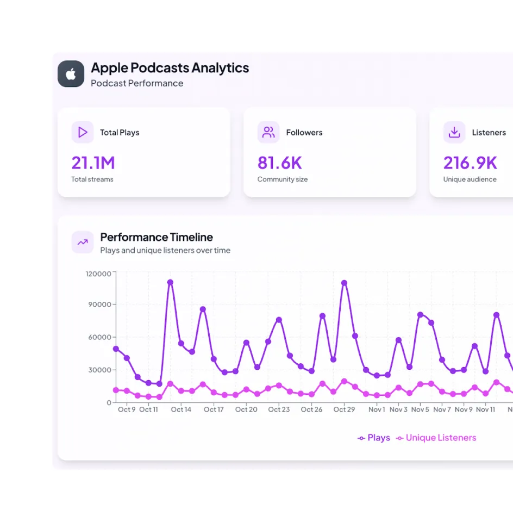The height and width of the screenshot is (522, 513).
Task: Click the Plays legend marker icon
Action: pyautogui.click(x=360, y=438)
